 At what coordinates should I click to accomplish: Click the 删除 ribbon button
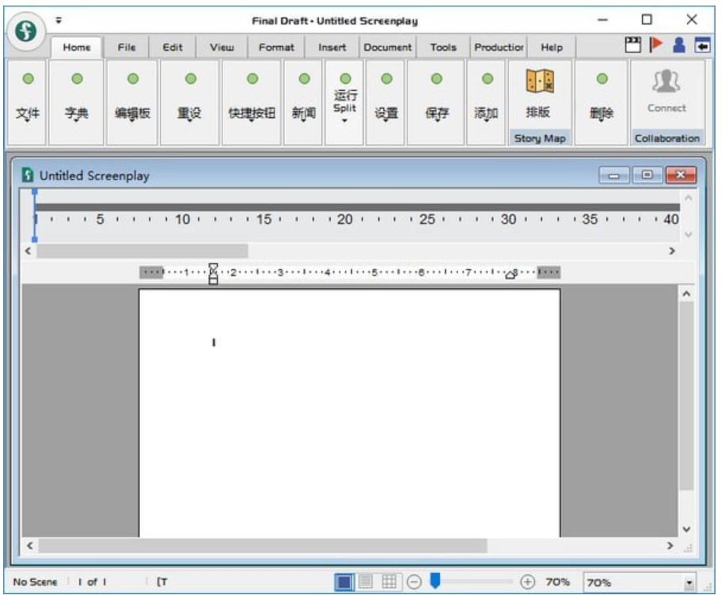(x=601, y=102)
